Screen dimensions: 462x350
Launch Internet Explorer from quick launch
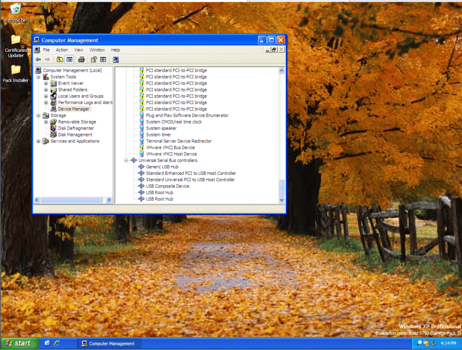(57, 343)
